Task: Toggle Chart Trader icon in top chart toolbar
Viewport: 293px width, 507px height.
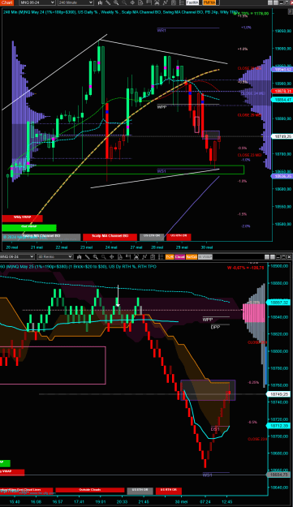Action: coord(149,2)
